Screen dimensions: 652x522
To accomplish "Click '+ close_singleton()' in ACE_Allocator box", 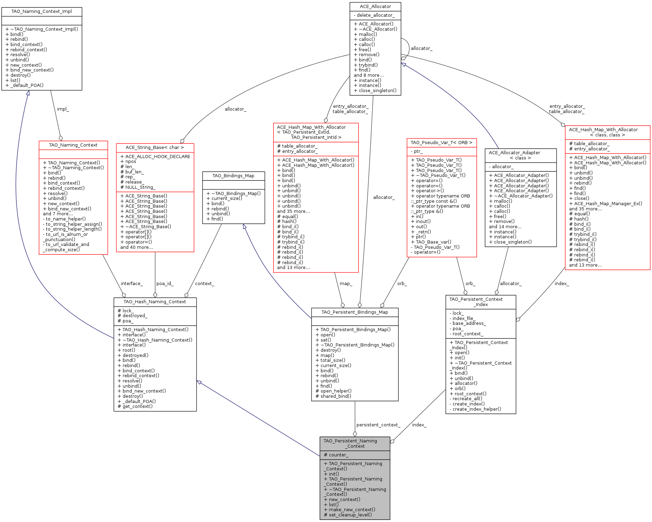I will click(x=375, y=91).
